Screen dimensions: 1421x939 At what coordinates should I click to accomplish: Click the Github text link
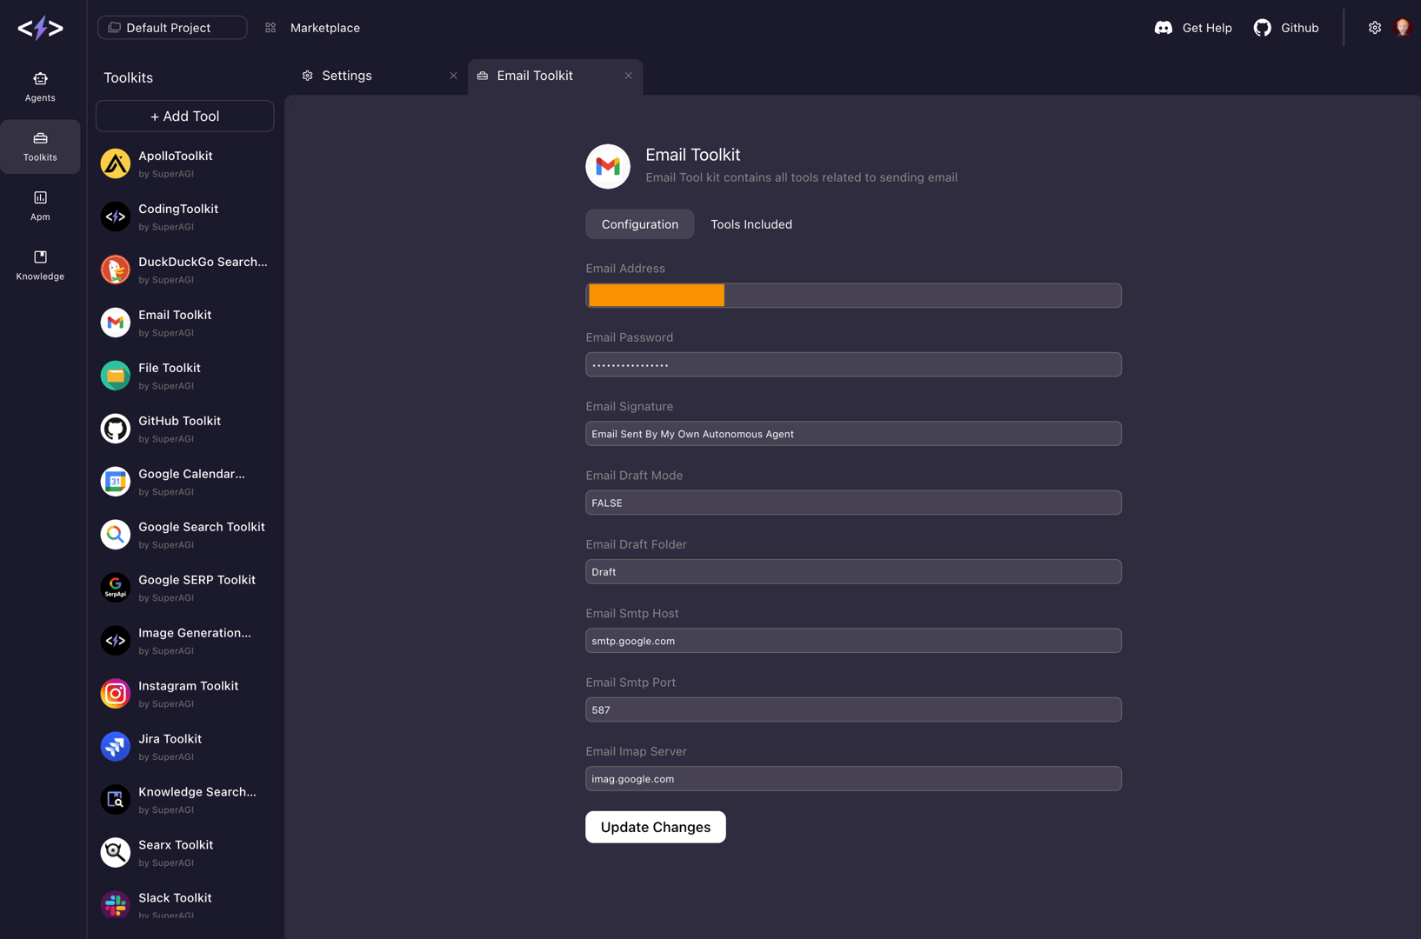(x=1299, y=28)
